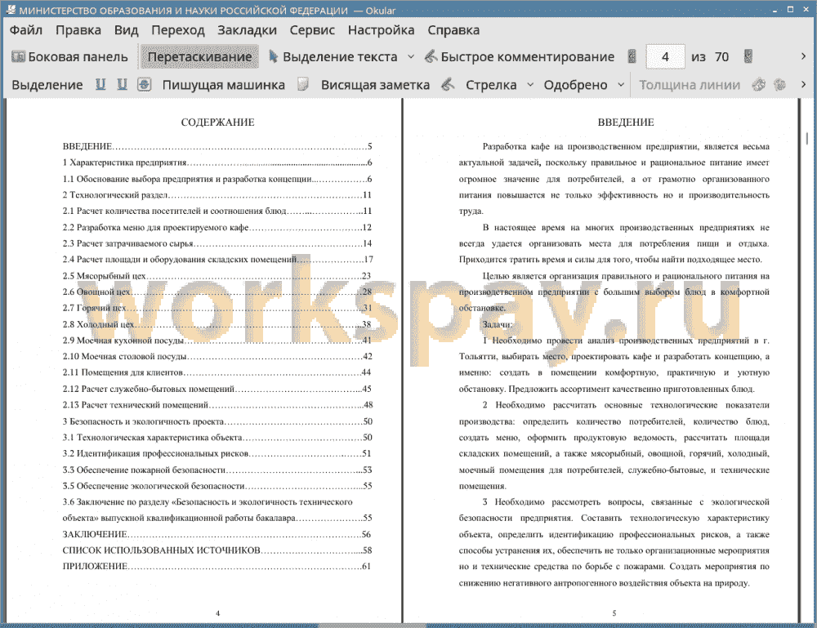Select the Стрелка annotation tool
Screen dimensions: 817x628
[x=491, y=85]
